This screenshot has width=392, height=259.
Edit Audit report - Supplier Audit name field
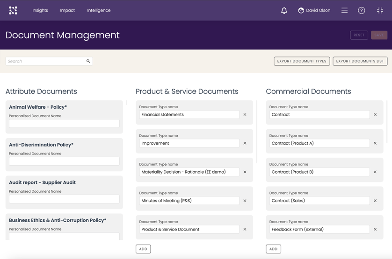[x=64, y=199]
